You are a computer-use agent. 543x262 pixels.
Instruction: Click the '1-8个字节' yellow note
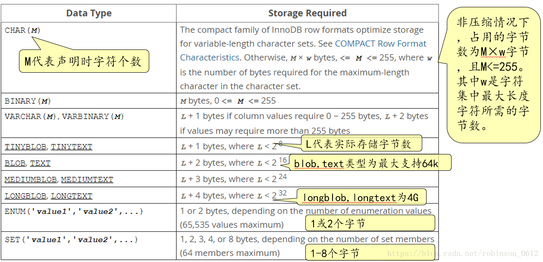370,253
